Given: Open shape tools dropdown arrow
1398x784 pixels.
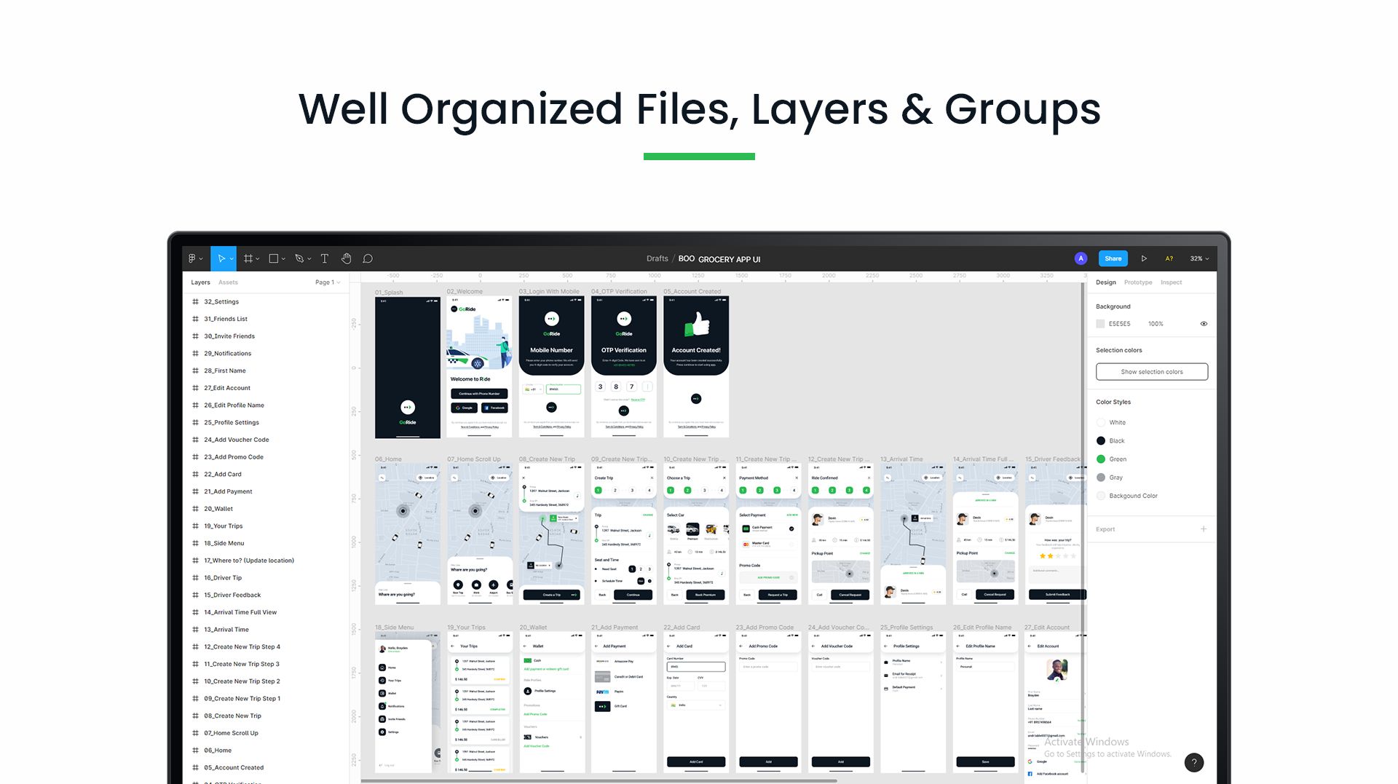Looking at the screenshot, I should pos(283,259).
